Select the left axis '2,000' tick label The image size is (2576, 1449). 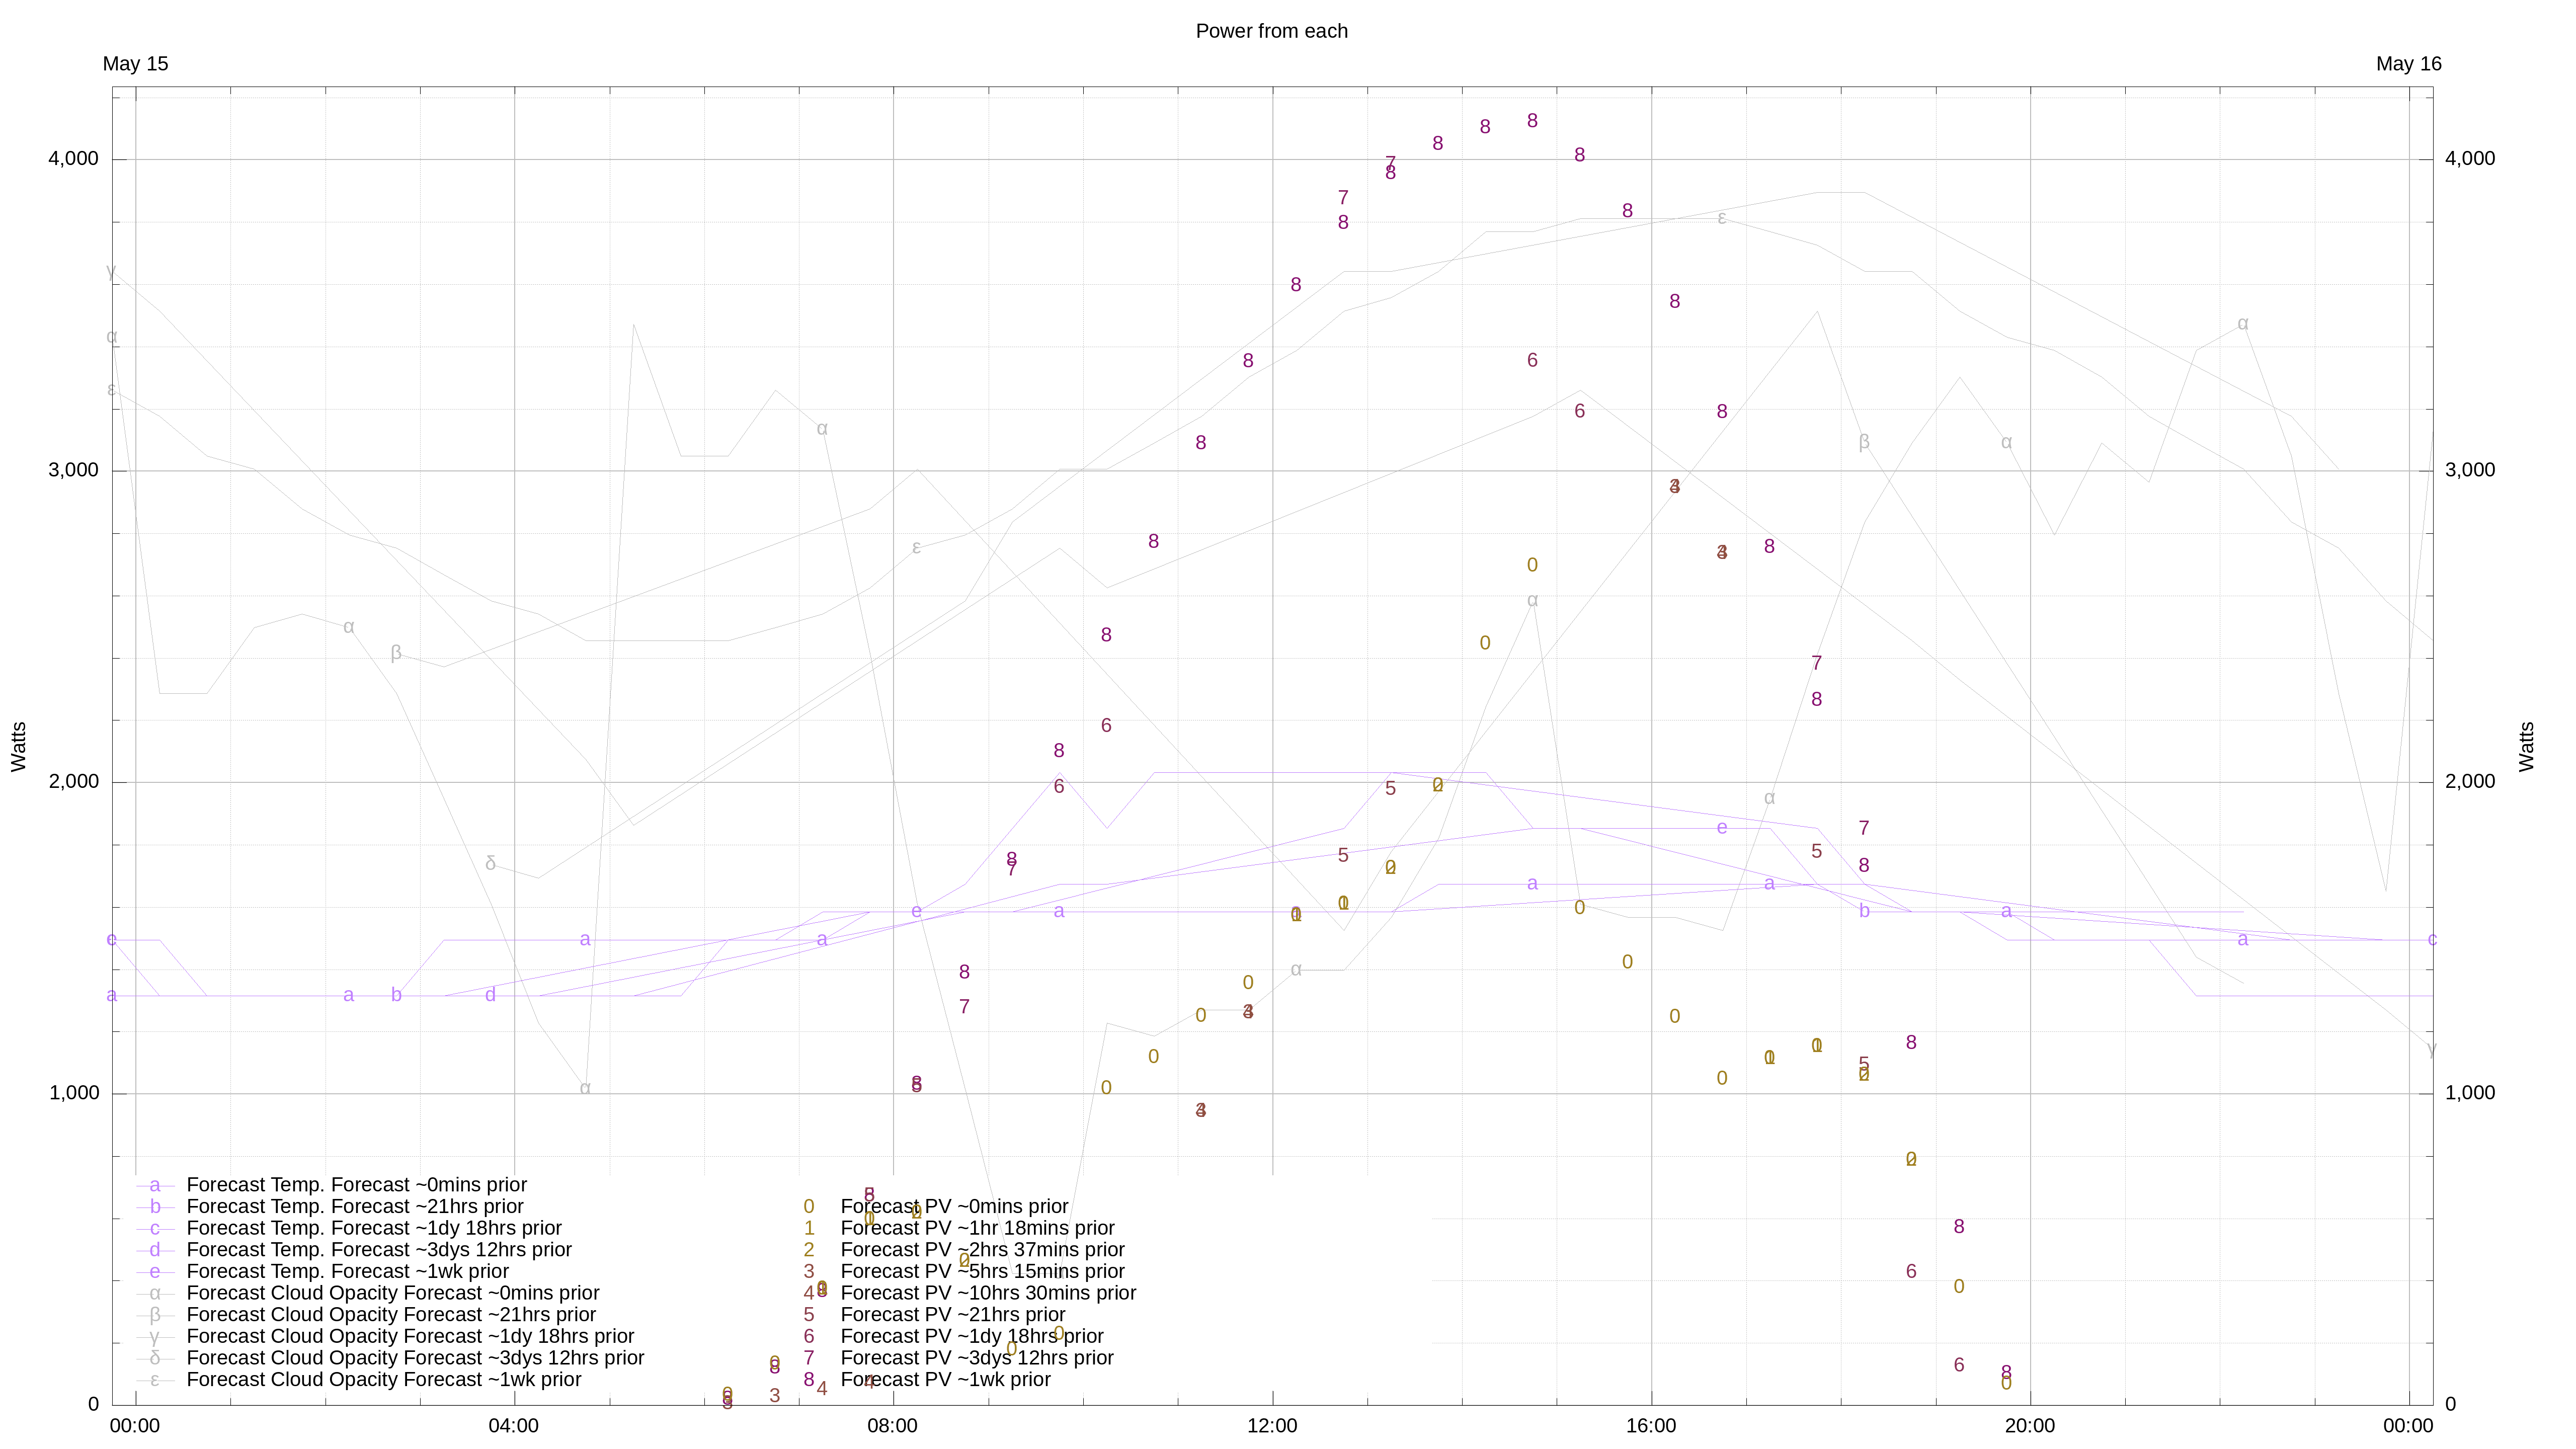tap(74, 782)
